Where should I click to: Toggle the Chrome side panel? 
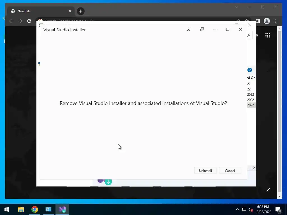tap(258, 21)
